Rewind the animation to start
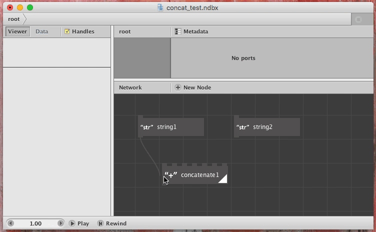This screenshot has width=376, height=232. point(112,223)
